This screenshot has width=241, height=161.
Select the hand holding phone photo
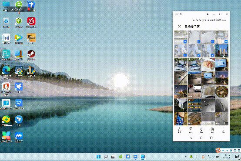click(x=181, y=119)
